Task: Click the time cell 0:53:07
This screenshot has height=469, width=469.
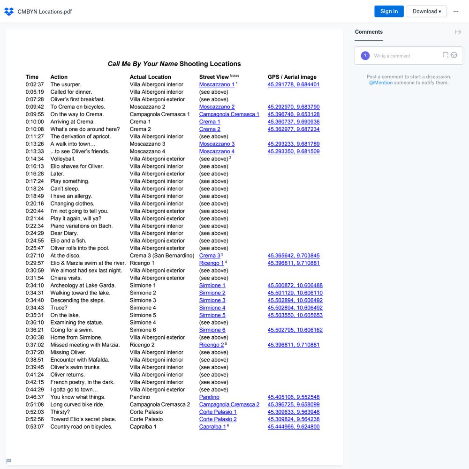Action: click(35, 427)
